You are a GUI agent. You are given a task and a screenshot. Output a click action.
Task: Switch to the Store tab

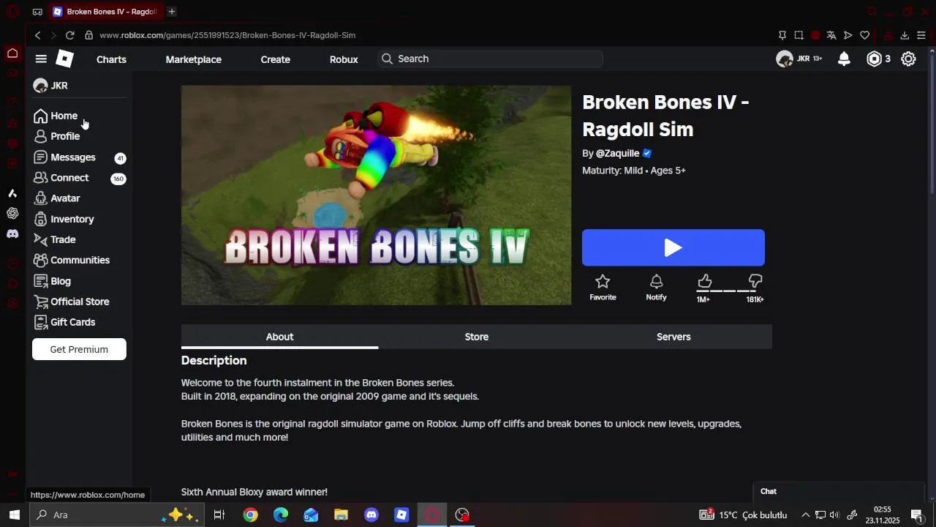pos(477,337)
